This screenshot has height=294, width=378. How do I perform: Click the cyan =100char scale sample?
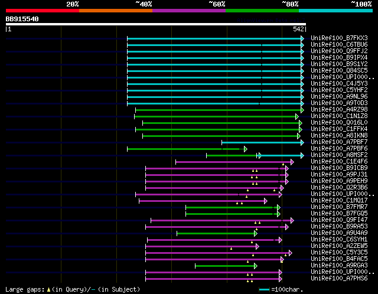[264, 289]
